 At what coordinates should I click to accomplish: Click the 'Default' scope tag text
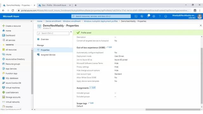[x=80, y=106]
